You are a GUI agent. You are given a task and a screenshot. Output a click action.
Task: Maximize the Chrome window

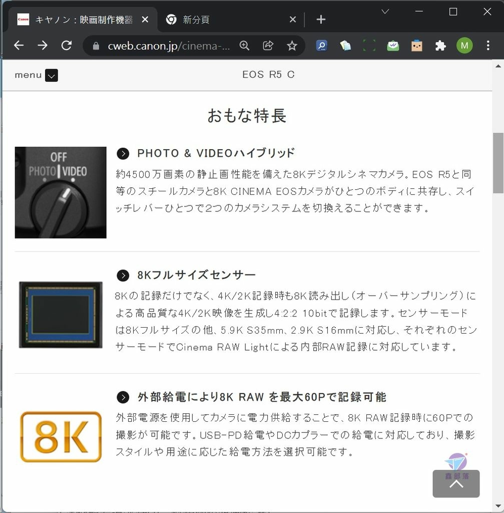(x=453, y=12)
